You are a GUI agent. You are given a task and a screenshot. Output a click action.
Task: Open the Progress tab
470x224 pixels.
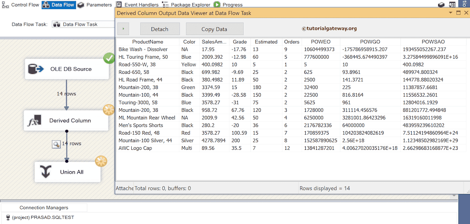click(x=228, y=5)
